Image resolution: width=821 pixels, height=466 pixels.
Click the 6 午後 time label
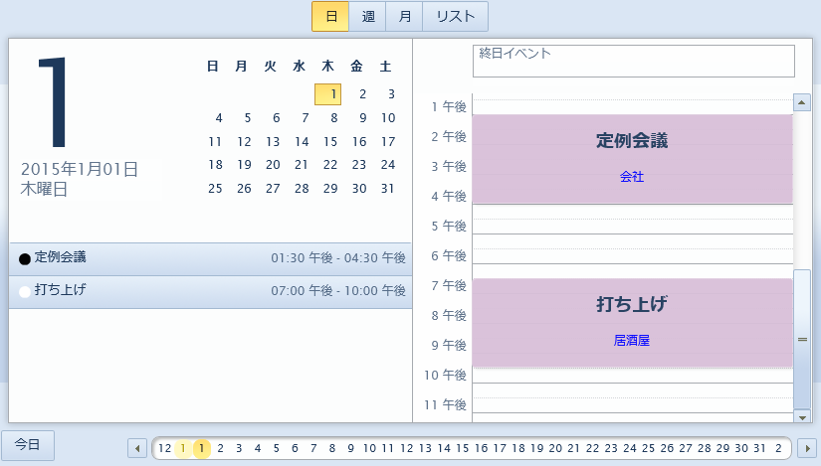[x=449, y=255]
